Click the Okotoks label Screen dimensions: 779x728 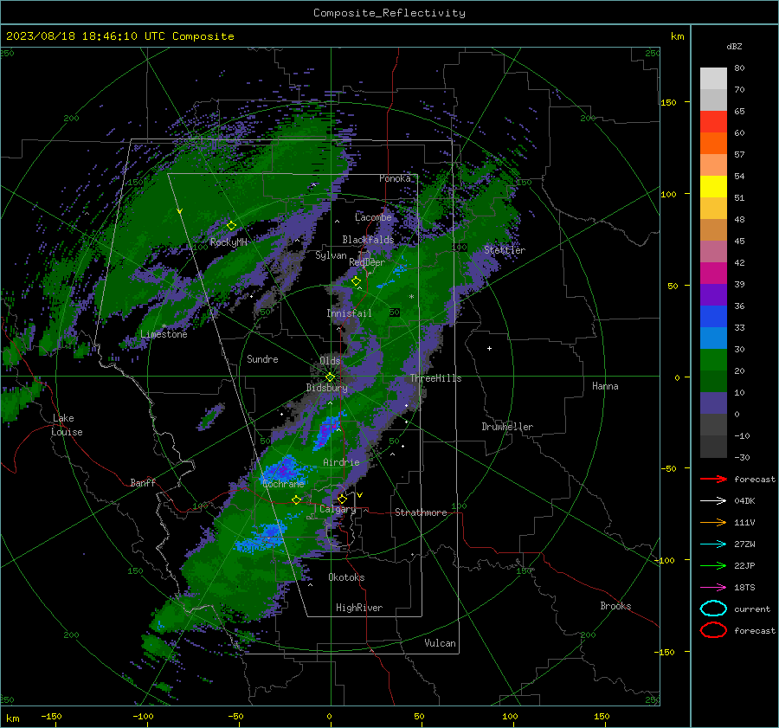tap(346, 577)
